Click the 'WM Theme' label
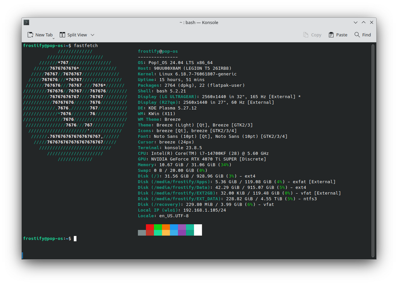398x285 pixels. pyautogui.click(x=148, y=119)
